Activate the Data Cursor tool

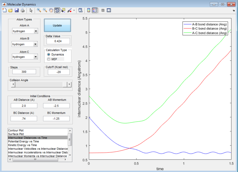[x=63, y=10]
